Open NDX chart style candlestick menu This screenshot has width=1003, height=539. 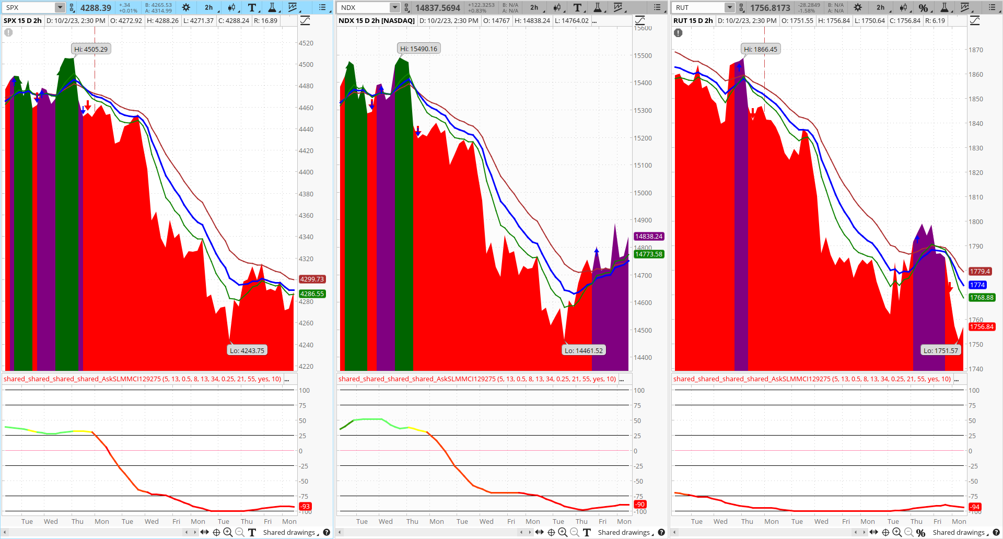pyautogui.click(x=557, y=7)
